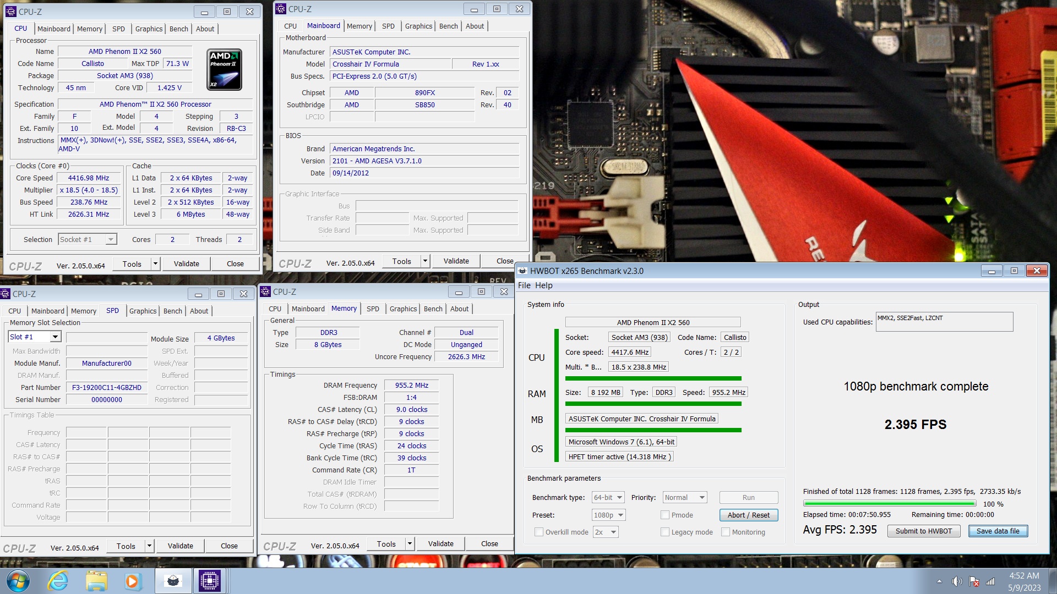Click Used CPU capabilities text box
Viewport: 1057px width, 594px height.
(944, 322)
